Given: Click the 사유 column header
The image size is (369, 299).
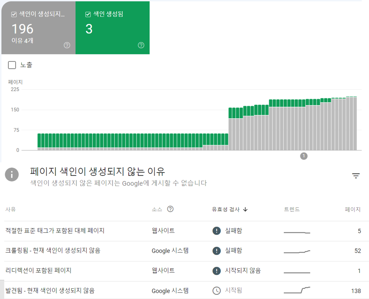Looking at the screenshot, I should 10,209.
